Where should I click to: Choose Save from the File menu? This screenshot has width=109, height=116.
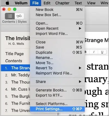point(57,47)
